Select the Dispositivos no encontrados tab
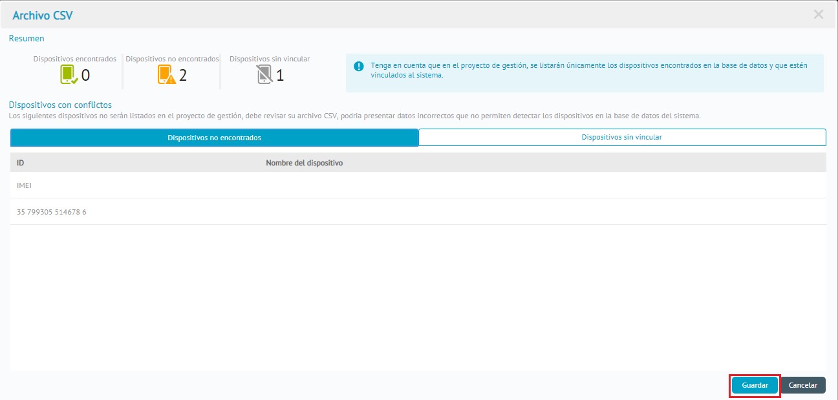Viewport: 838px width, 400px height. point(214,138)
